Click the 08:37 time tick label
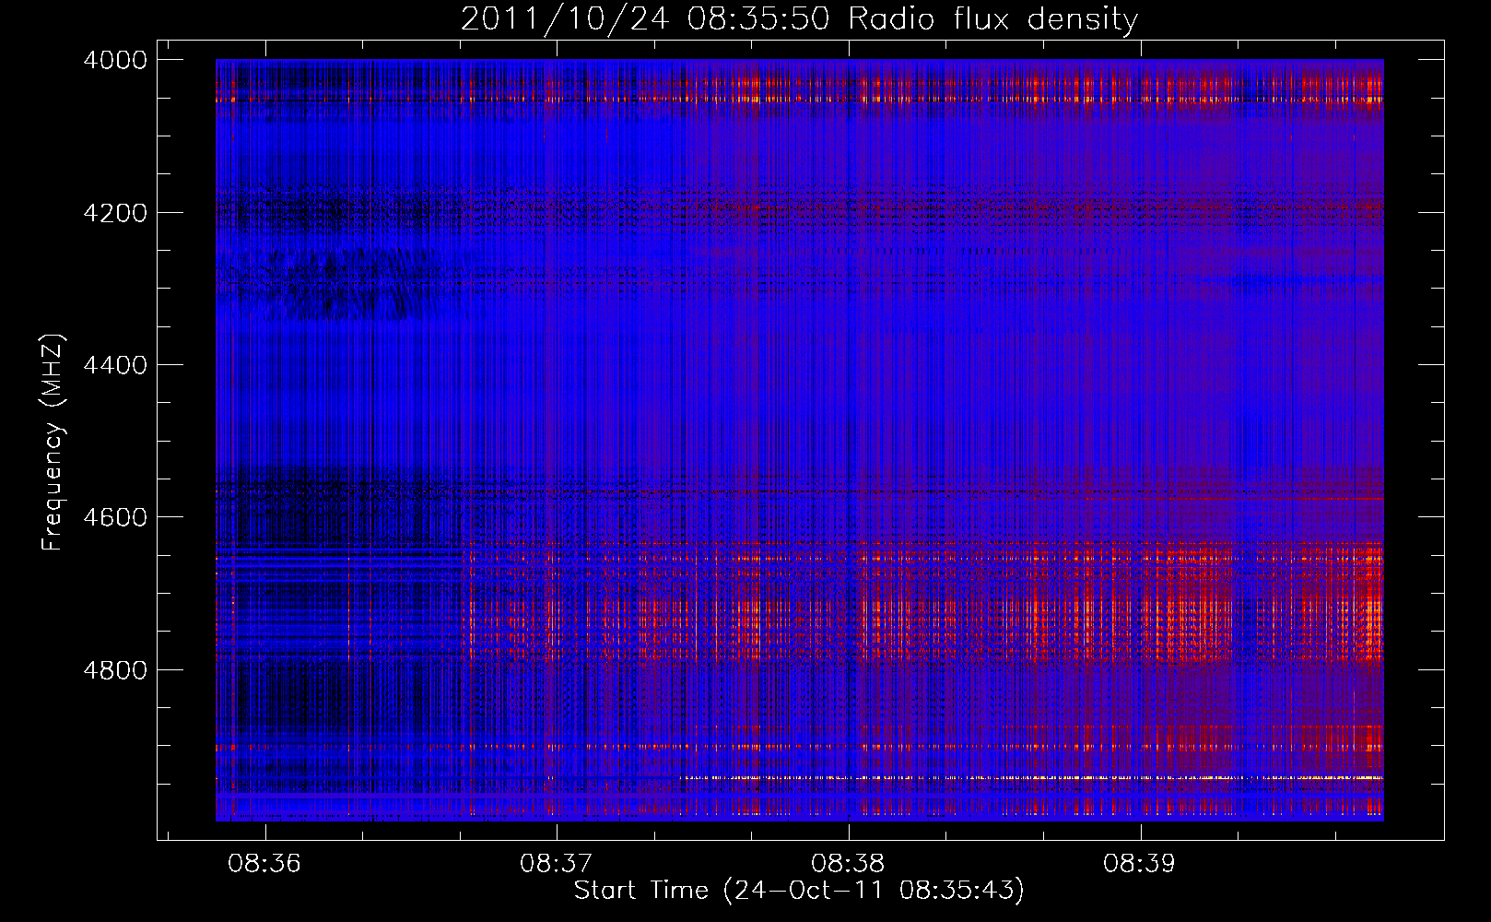The height and width of the screenshot is (922, 1491). pyautogui.click(x=556, y=864)
